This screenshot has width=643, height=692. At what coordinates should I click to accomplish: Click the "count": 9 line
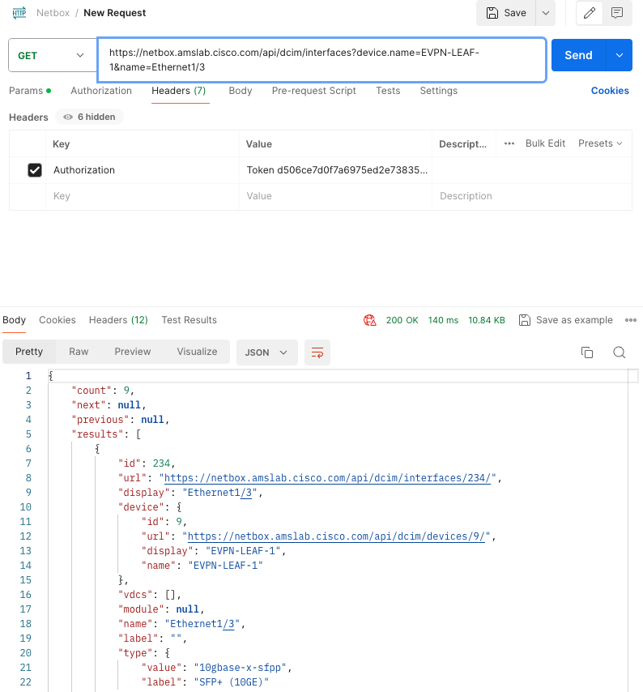(x=103, y=391)
